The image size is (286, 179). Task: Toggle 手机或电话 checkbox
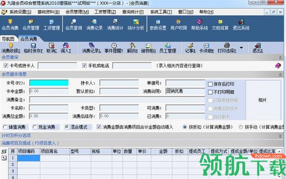click(84, 65)
